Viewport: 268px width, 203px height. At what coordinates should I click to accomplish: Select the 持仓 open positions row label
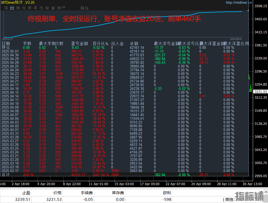(x=6, y=47)
